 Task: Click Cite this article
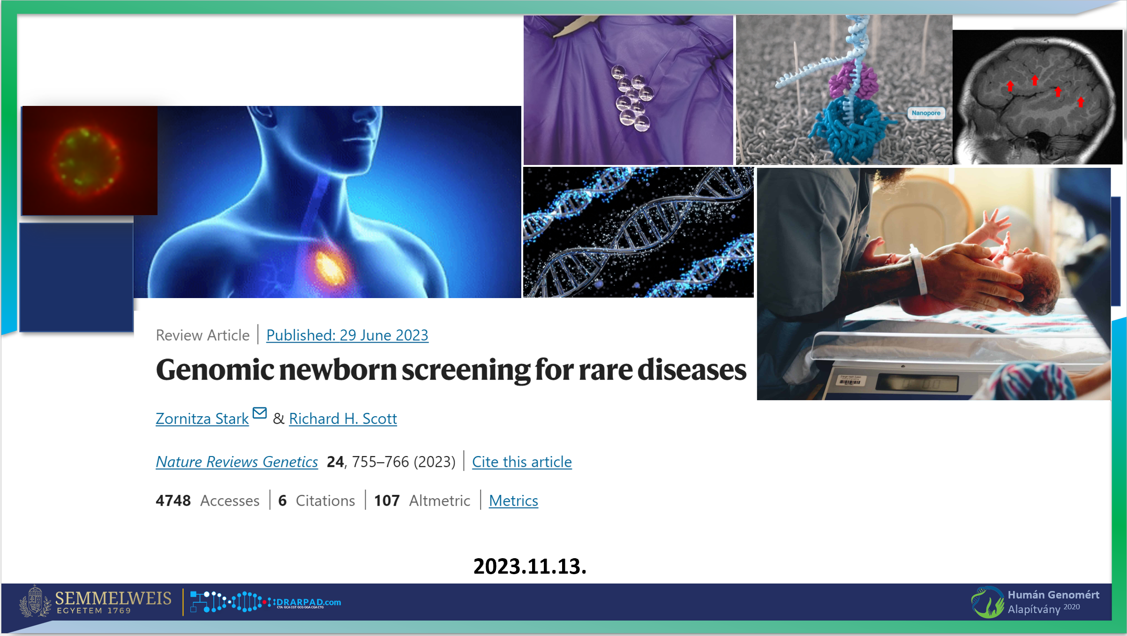pyautogui.click(x=521, y=462)
